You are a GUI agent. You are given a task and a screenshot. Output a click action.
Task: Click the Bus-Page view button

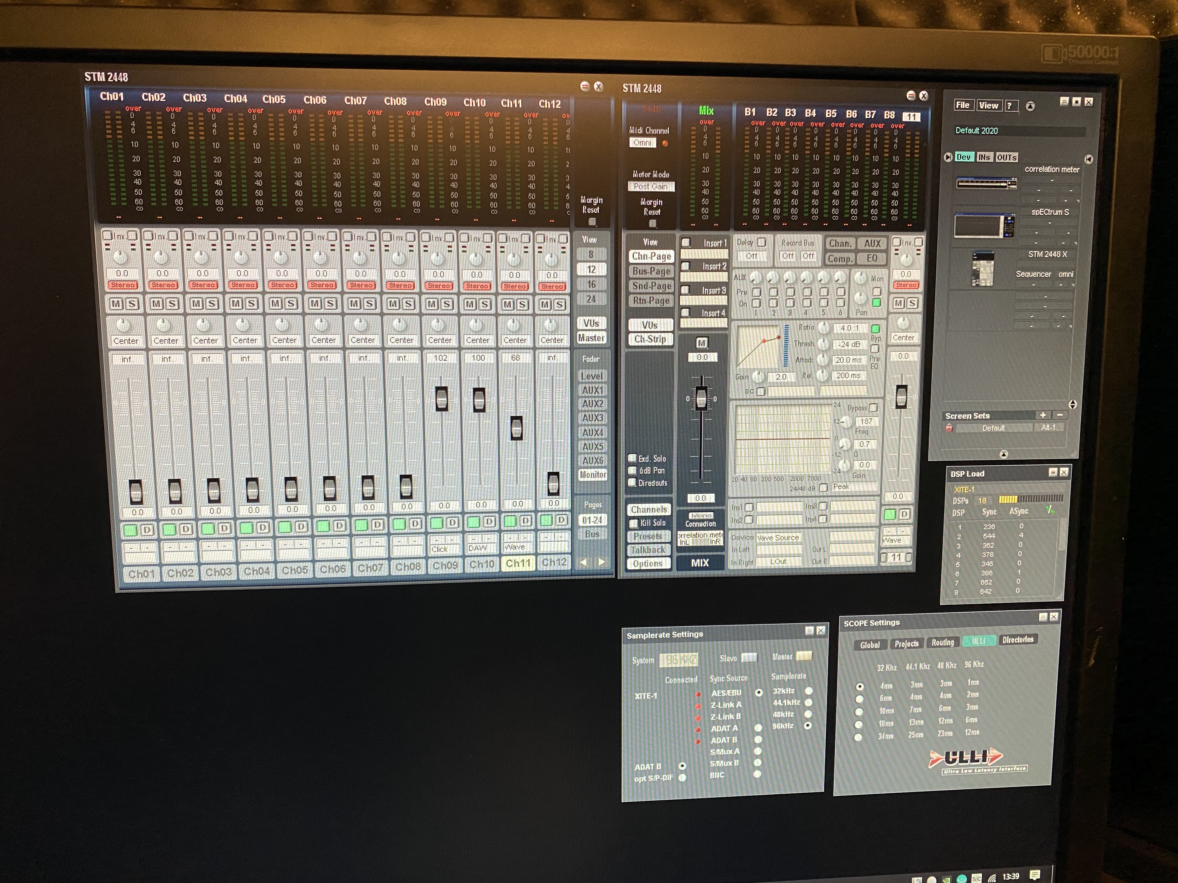[651, 271]
